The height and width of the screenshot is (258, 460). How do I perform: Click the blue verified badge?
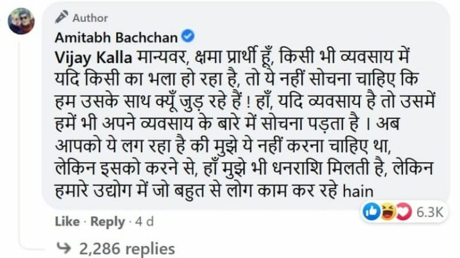point(187,37)
